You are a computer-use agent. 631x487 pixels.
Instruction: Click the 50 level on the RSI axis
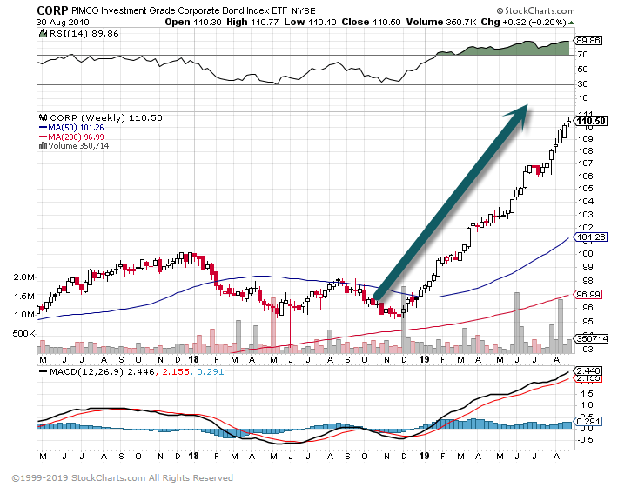click(583, 70)
